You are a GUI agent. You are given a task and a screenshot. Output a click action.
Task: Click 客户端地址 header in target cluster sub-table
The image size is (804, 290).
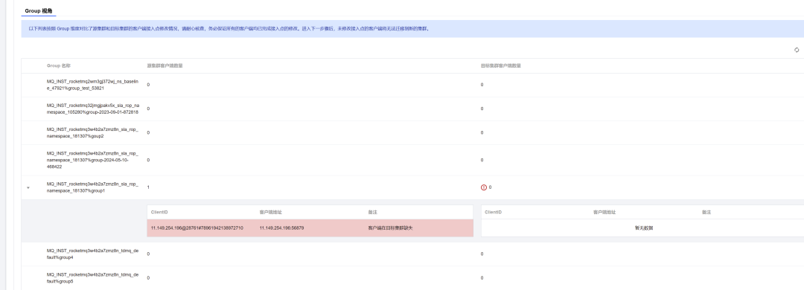click(604, 212)
